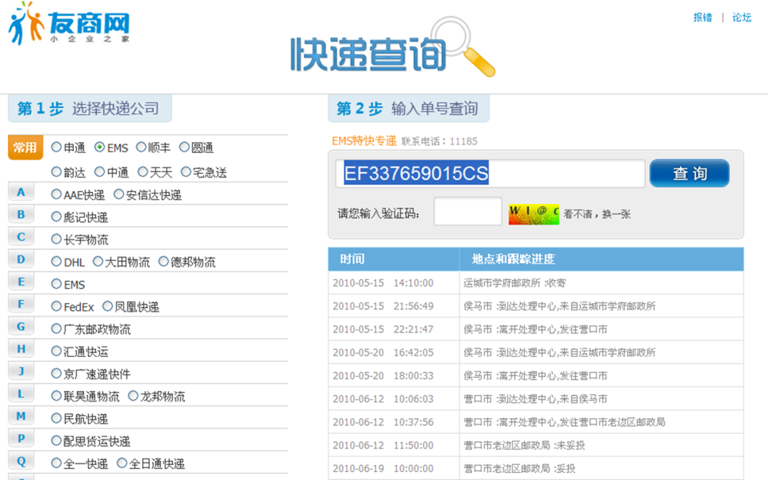The height and width of the screenshot is (480, 768).
Task: Select the 韵达 radio button
Action: (x=56, y=172)
